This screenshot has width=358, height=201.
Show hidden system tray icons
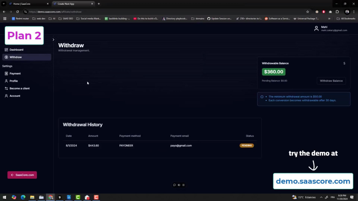point(321,197)
